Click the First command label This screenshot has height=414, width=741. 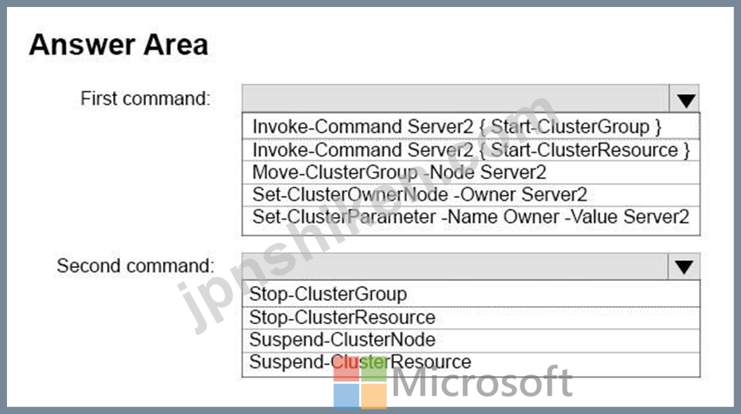145,99
